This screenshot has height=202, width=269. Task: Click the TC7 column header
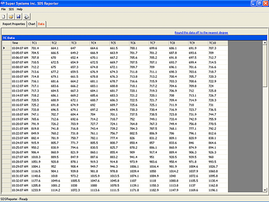click(159, 43)
